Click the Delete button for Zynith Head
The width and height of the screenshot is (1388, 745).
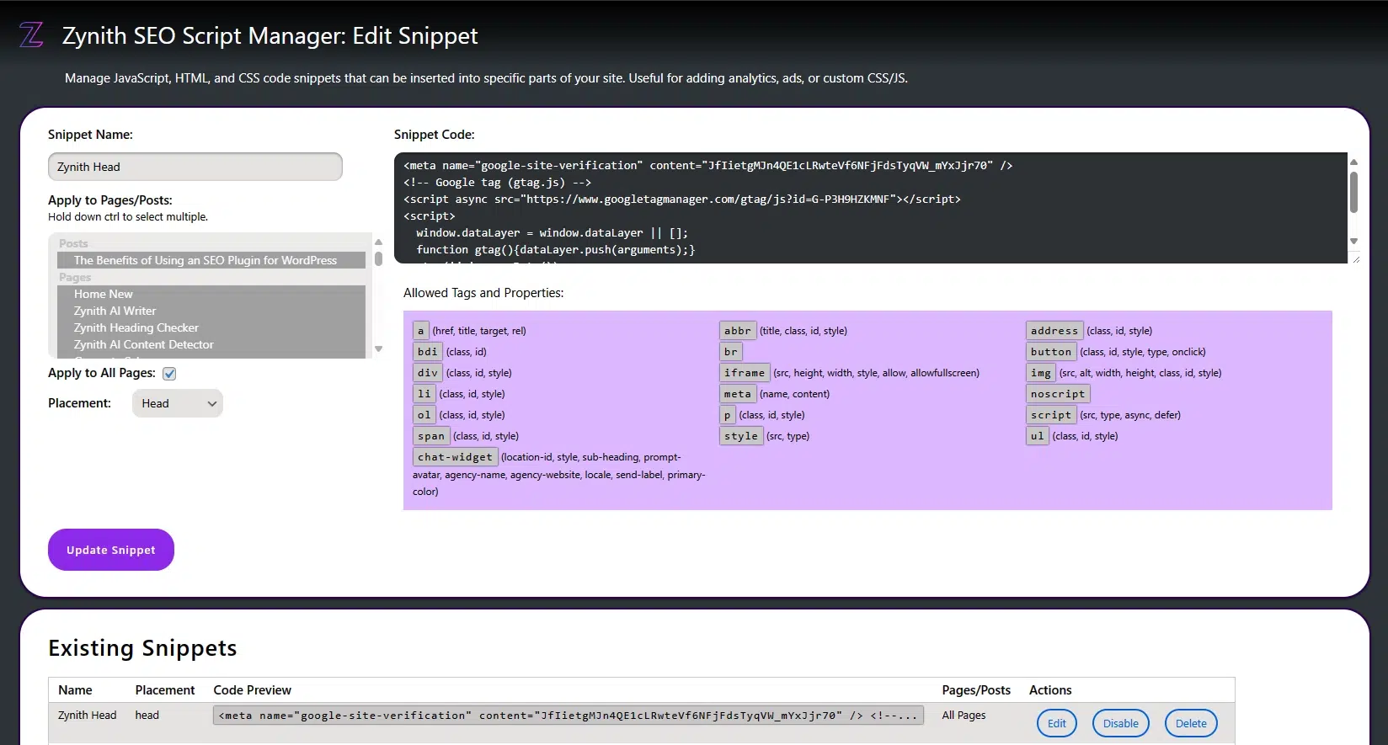1191,723
